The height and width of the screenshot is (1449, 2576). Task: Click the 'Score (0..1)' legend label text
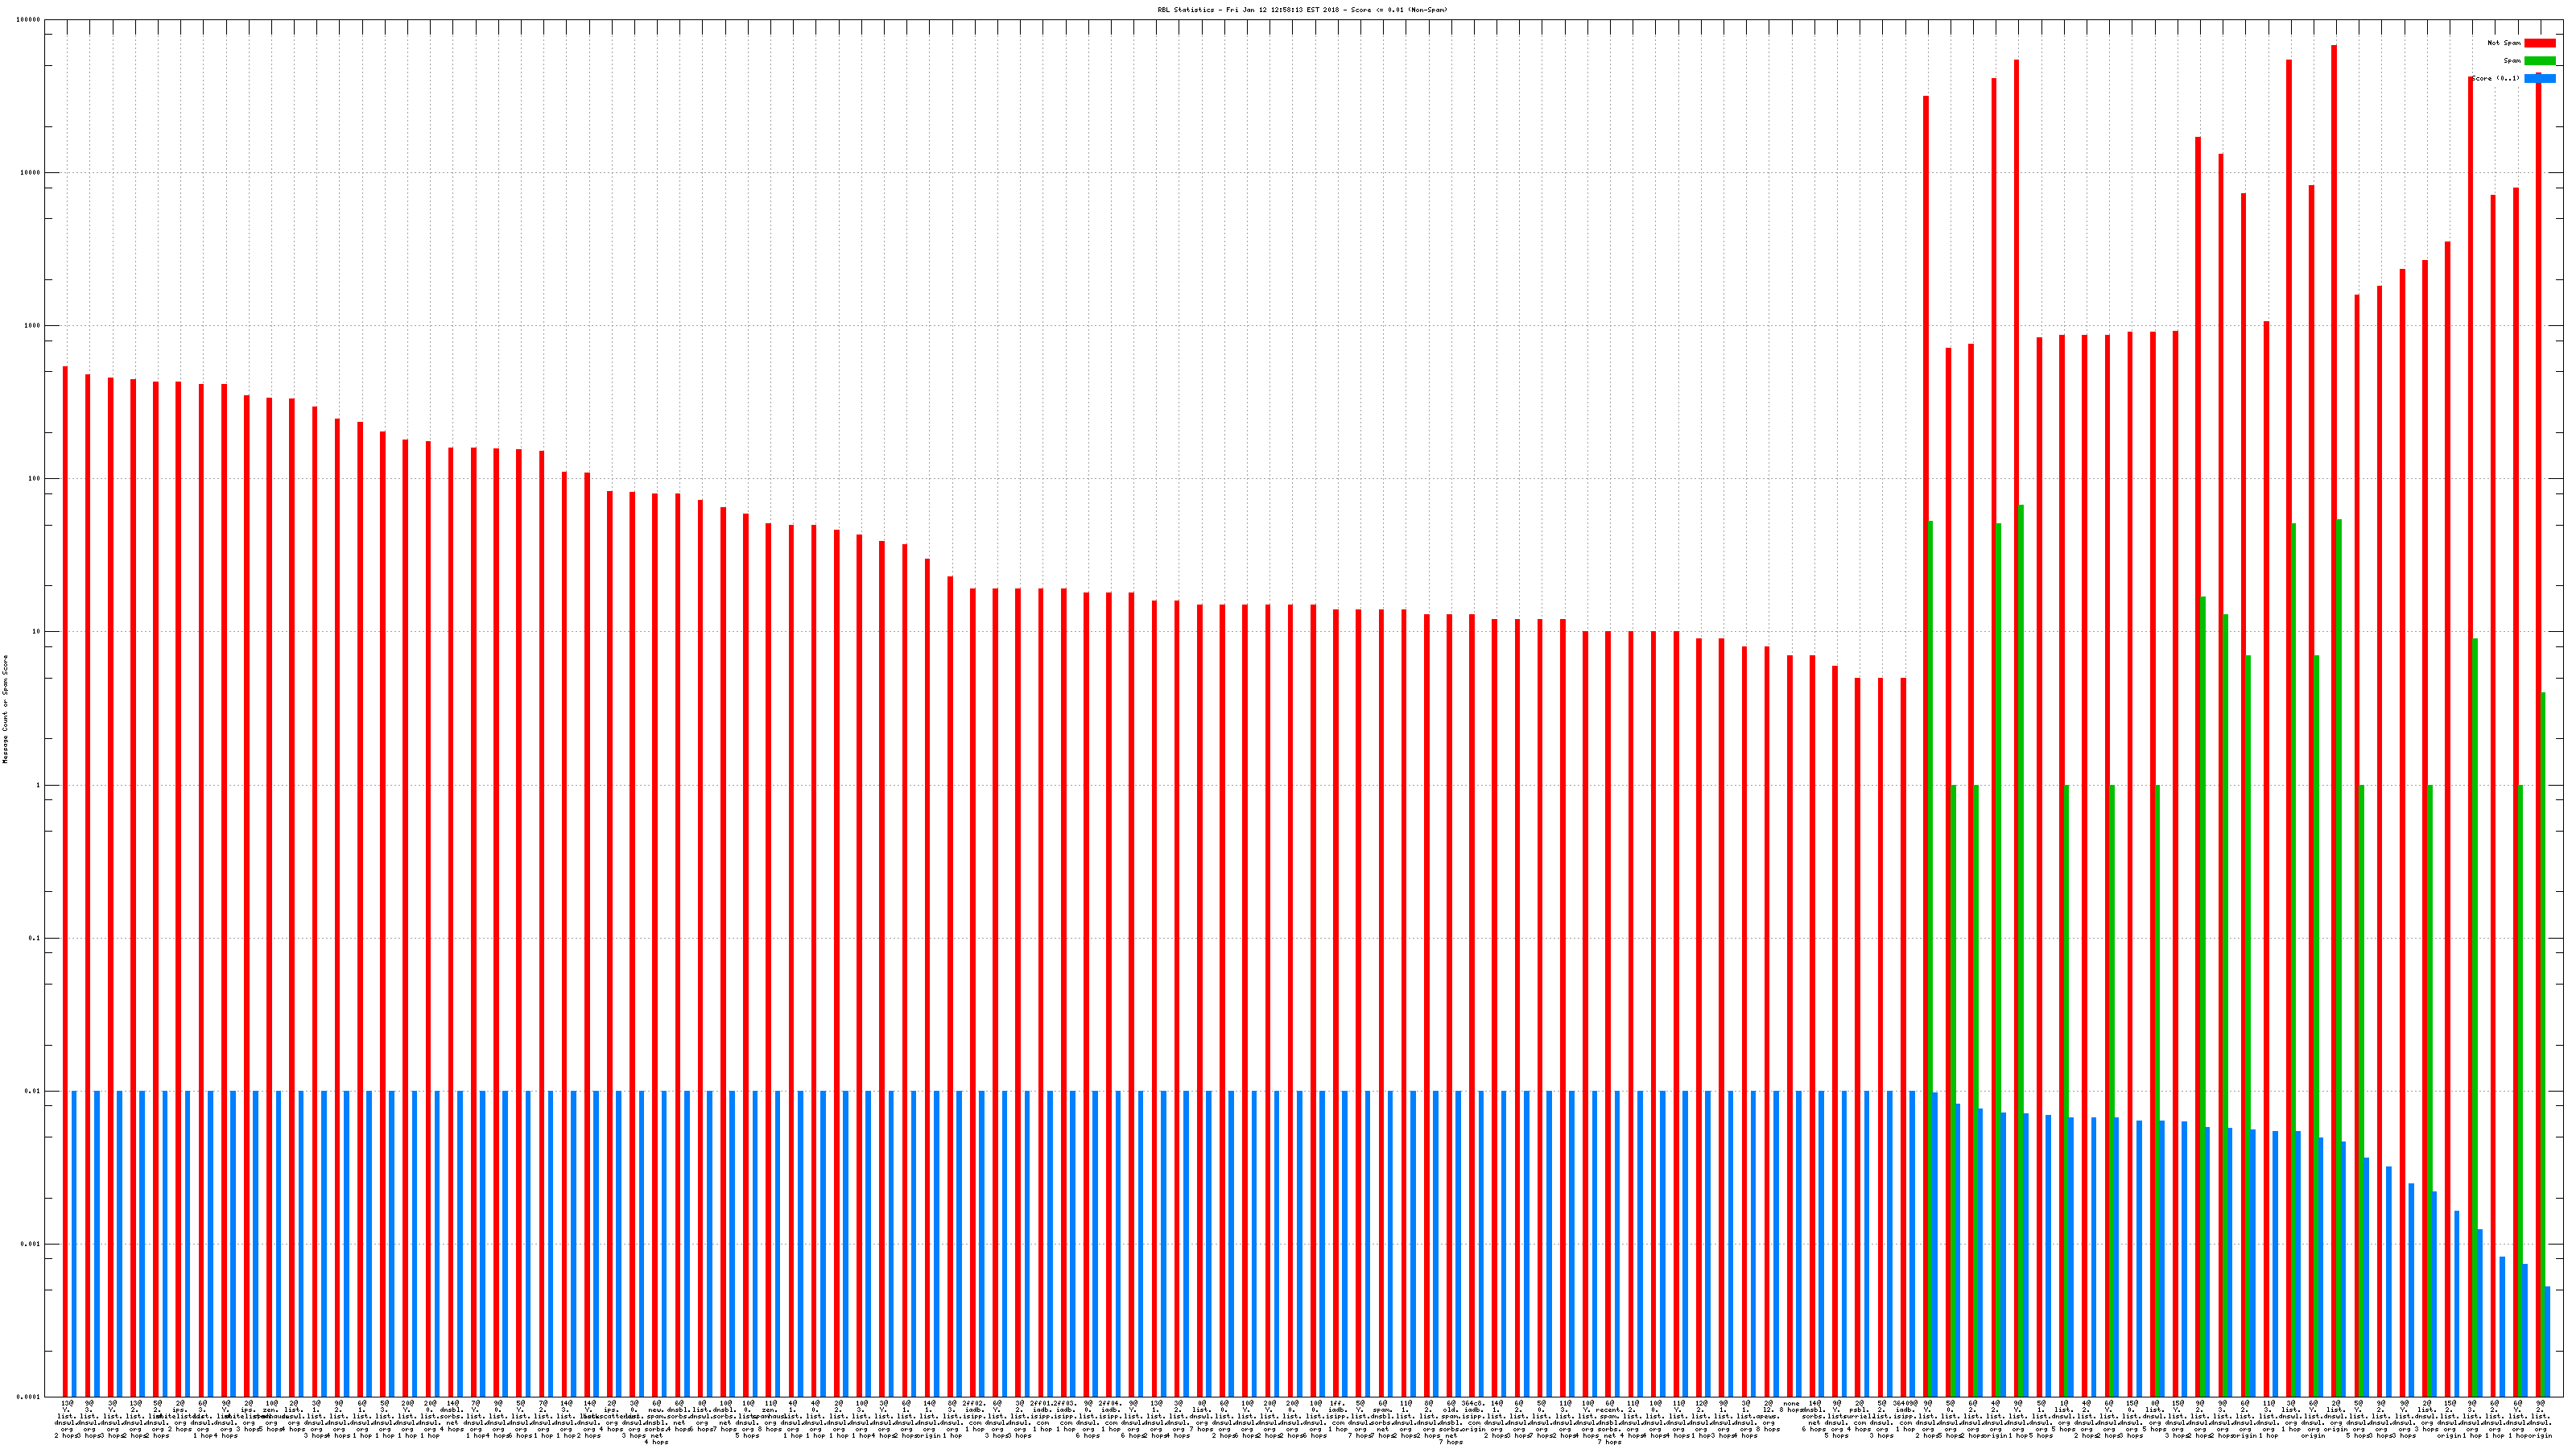(x=2495, y=78)
